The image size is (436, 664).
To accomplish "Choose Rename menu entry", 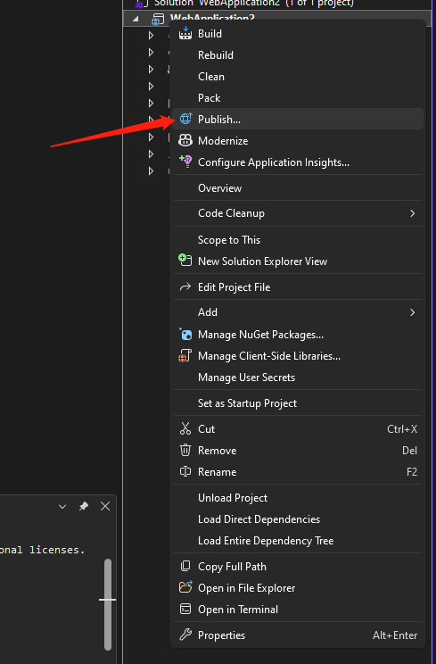I will (298, 472).
